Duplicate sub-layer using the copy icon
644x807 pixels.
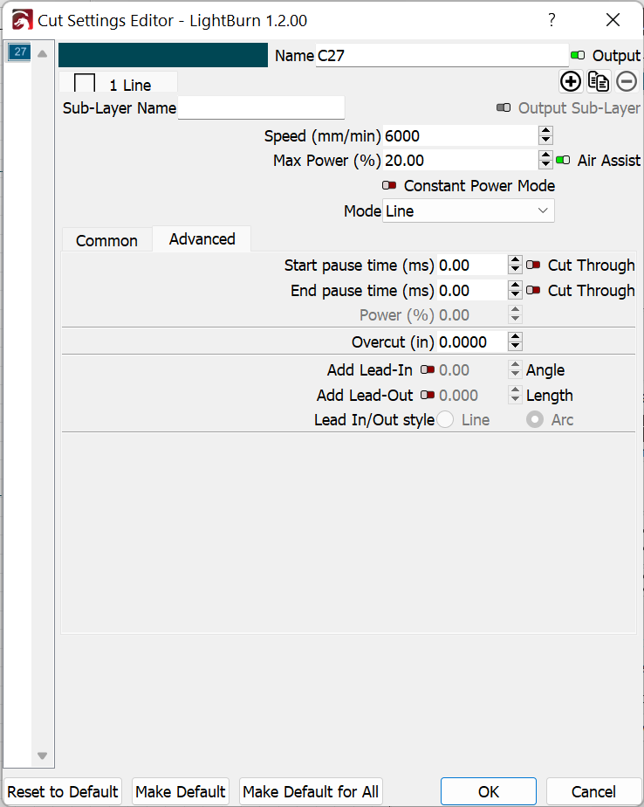click(x=599, y=81)
